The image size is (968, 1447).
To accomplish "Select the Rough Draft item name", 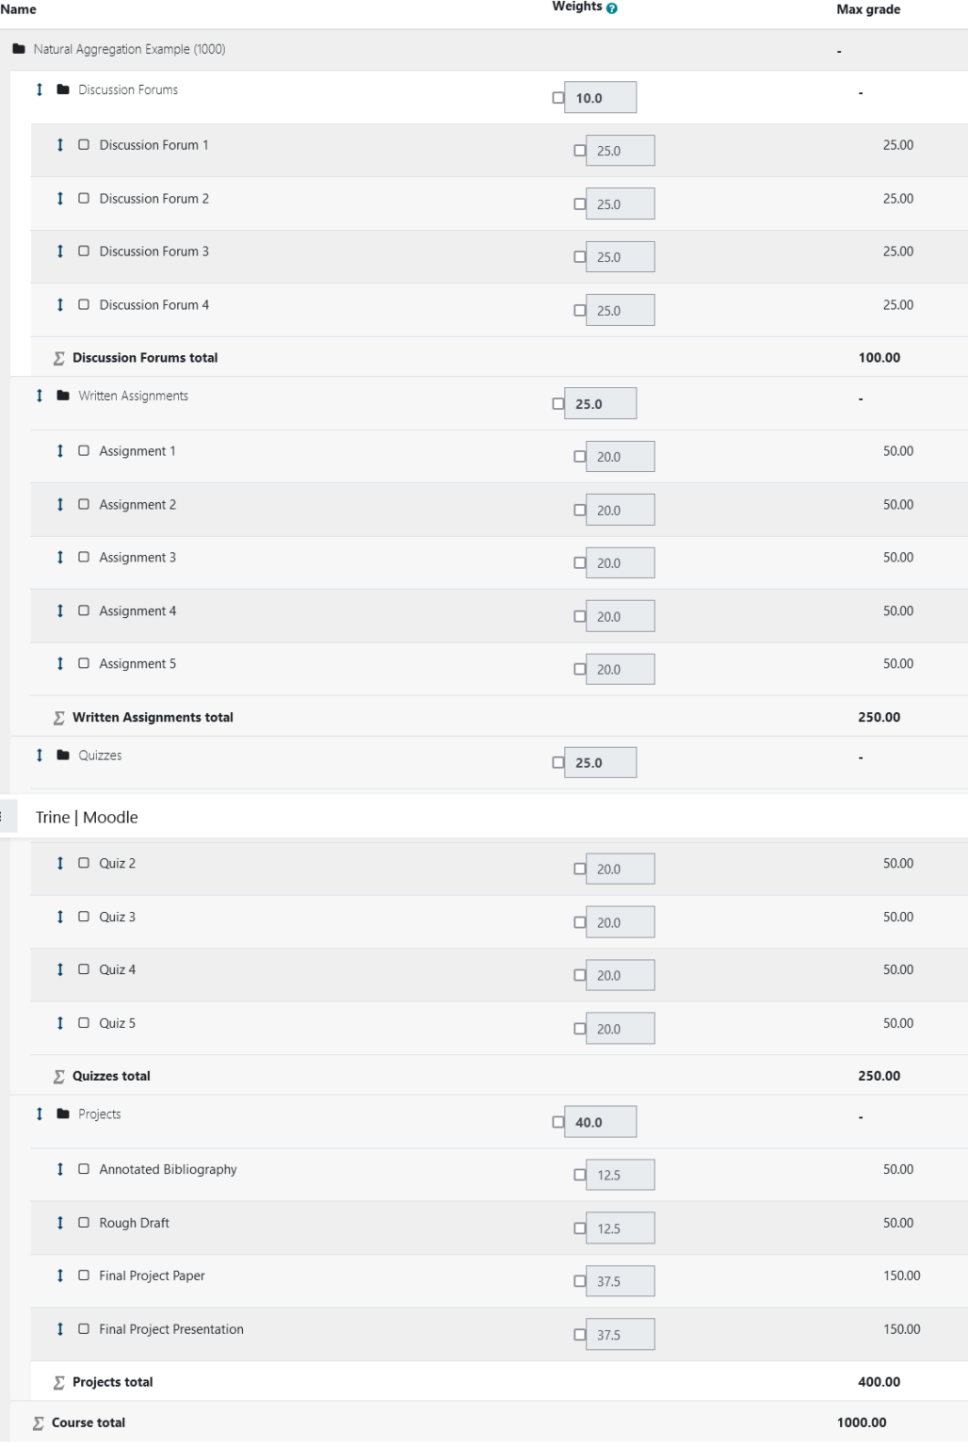I will (x=135, y=1222).
